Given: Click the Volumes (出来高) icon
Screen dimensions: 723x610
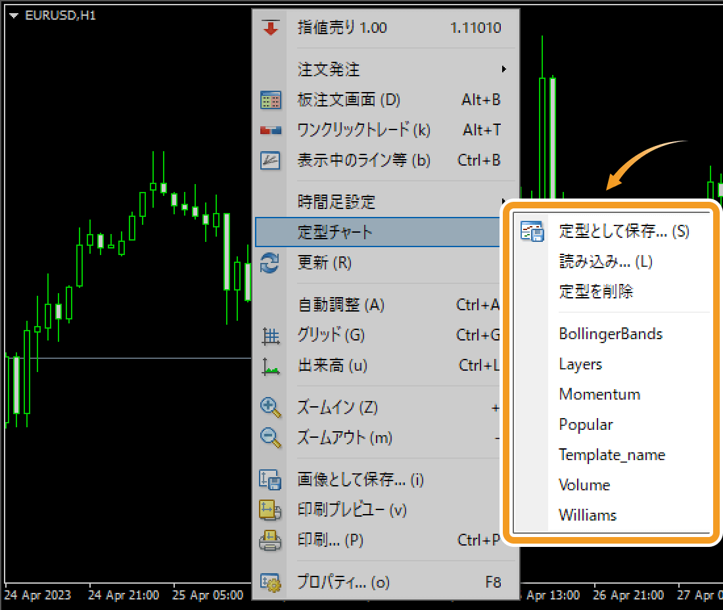Looking at the screenshot, I should 271,367.
